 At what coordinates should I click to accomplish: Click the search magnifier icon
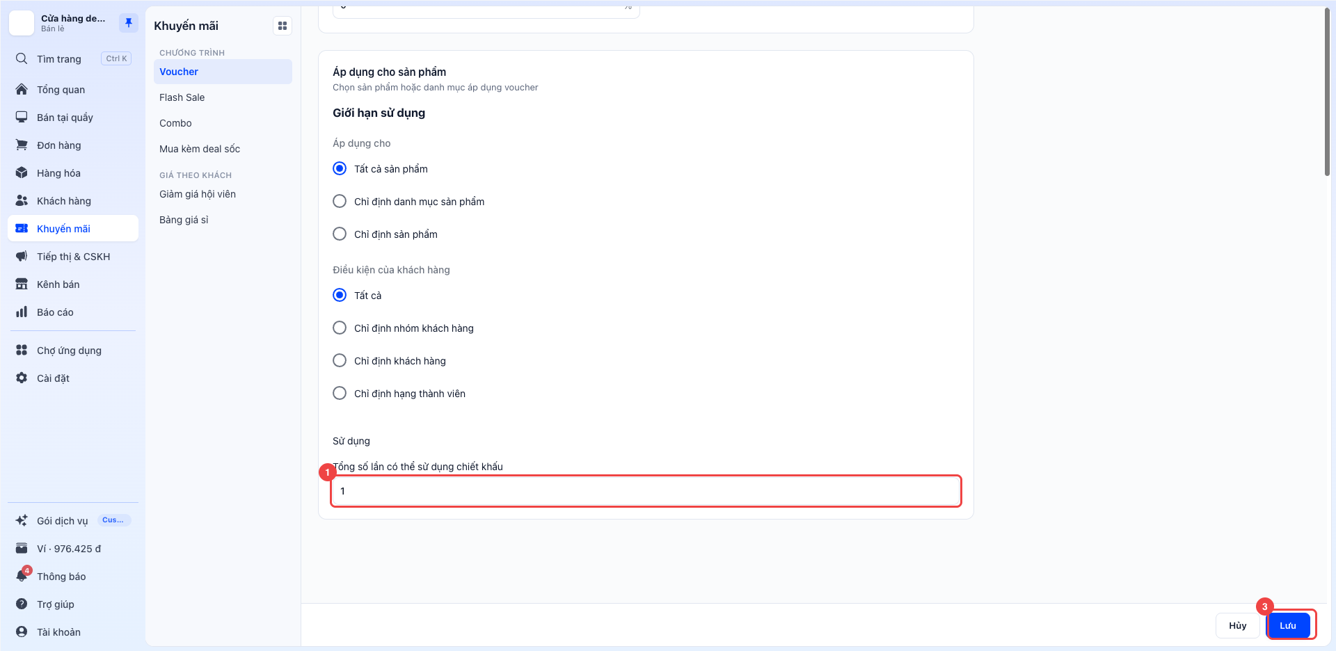22,58
